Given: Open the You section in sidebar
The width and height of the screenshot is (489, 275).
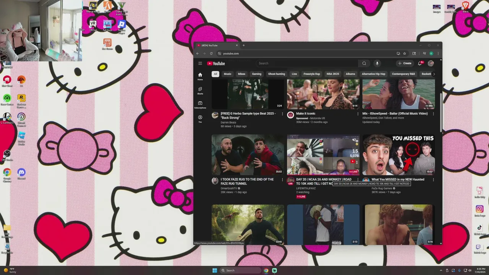Looking at the screenshot, I should (200, 119).
